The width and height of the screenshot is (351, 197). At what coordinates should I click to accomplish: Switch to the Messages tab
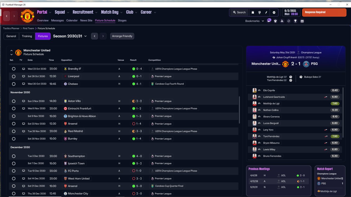click(x=57, y=21)
